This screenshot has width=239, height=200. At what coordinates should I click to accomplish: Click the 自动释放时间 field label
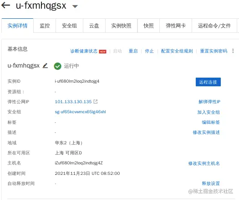coord(21,184)
